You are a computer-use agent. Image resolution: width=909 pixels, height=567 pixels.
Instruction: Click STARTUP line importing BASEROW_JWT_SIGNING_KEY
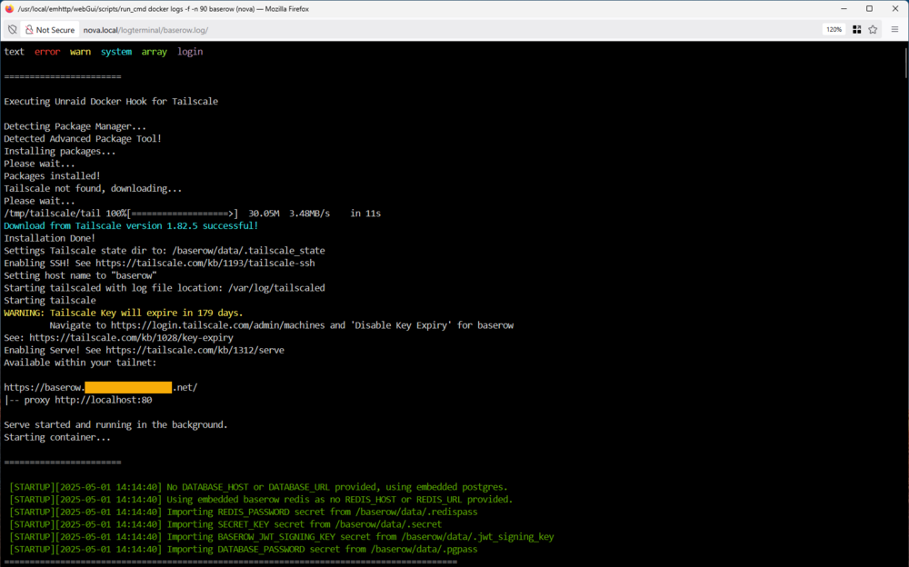282,537
